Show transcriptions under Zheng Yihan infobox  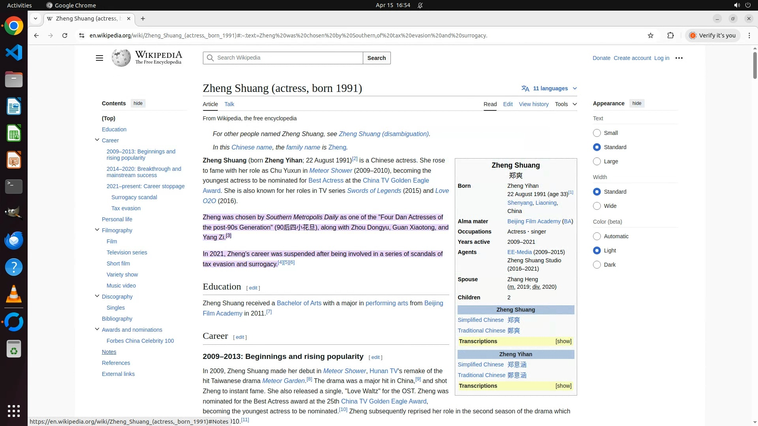click(x=563, y=386)
